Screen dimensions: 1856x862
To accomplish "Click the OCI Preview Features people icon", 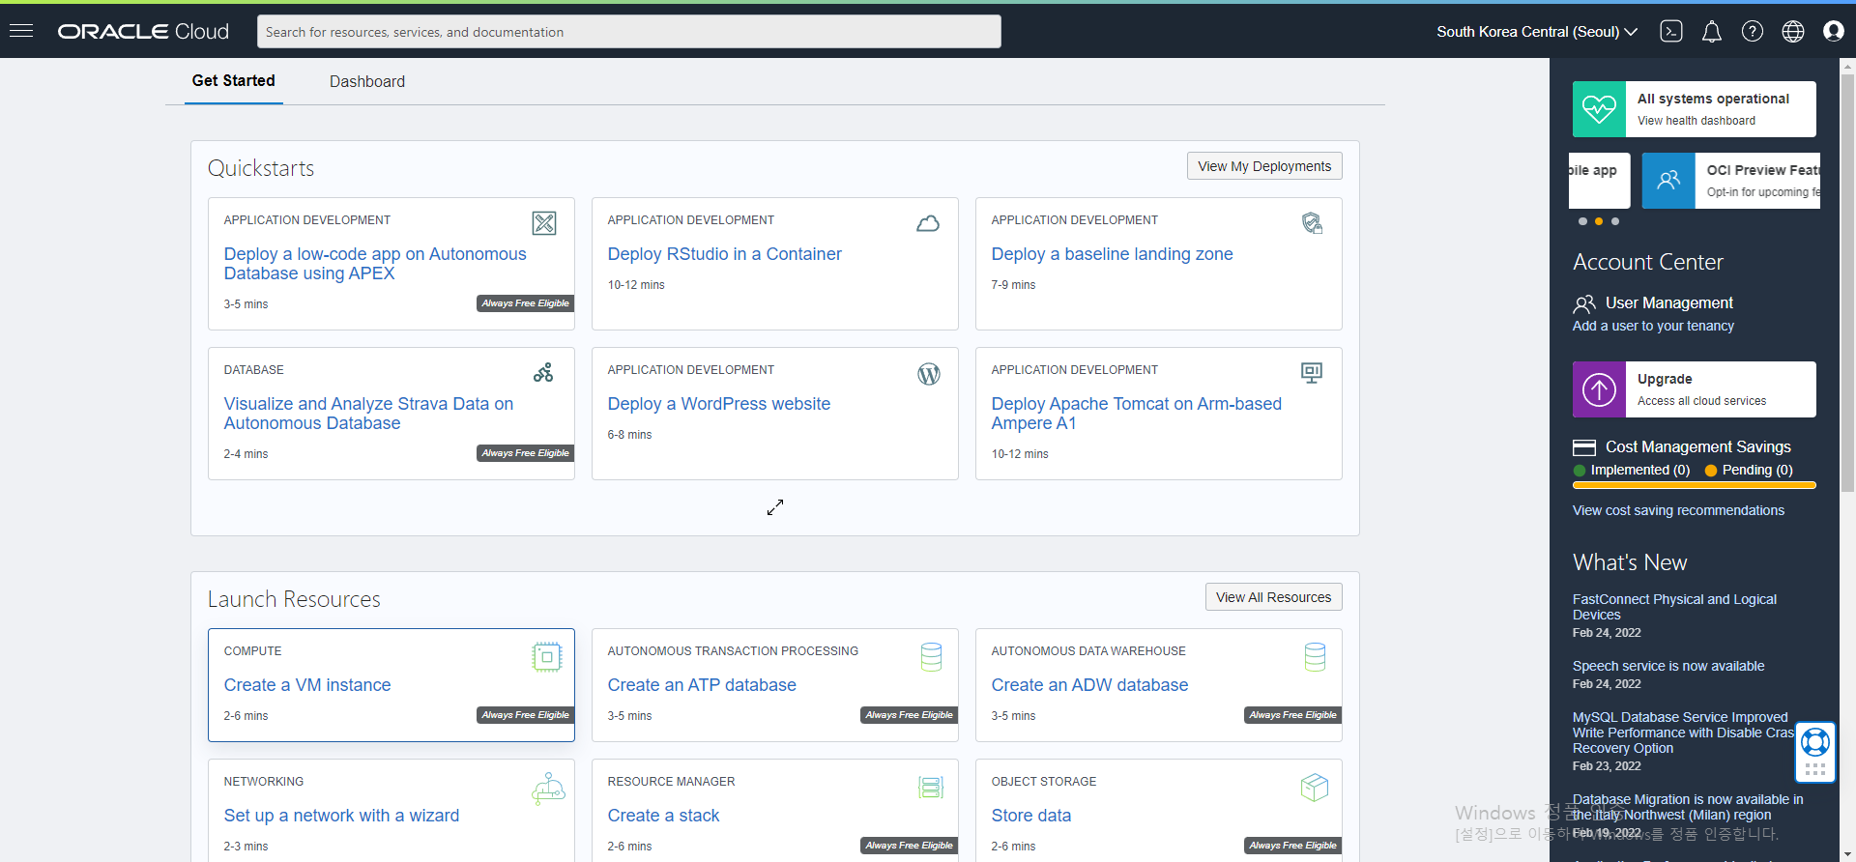I will click(1668, 181).
